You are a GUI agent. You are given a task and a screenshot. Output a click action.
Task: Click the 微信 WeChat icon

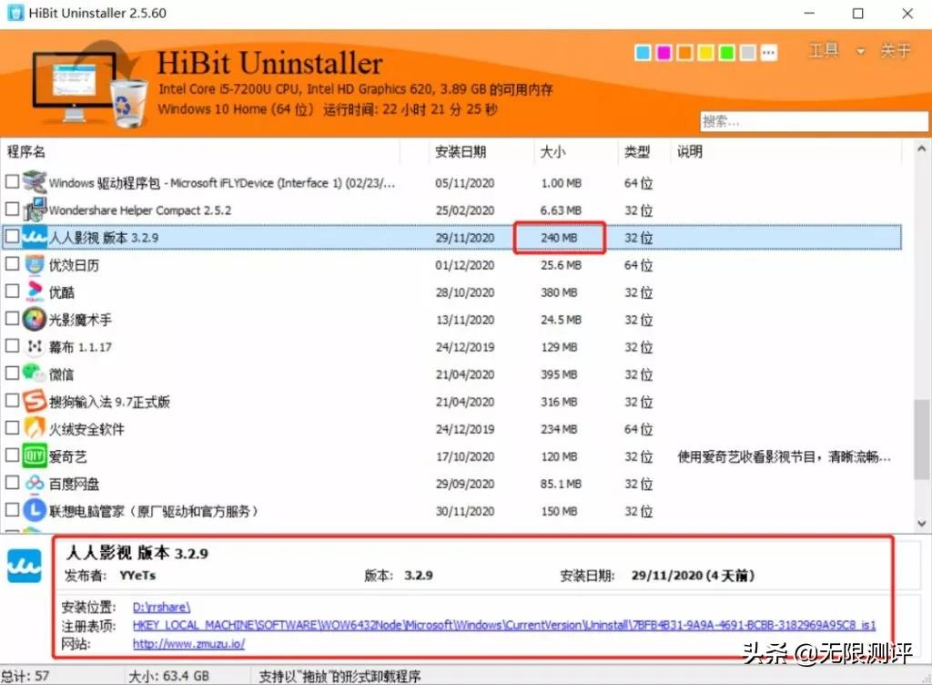[35, 373]
